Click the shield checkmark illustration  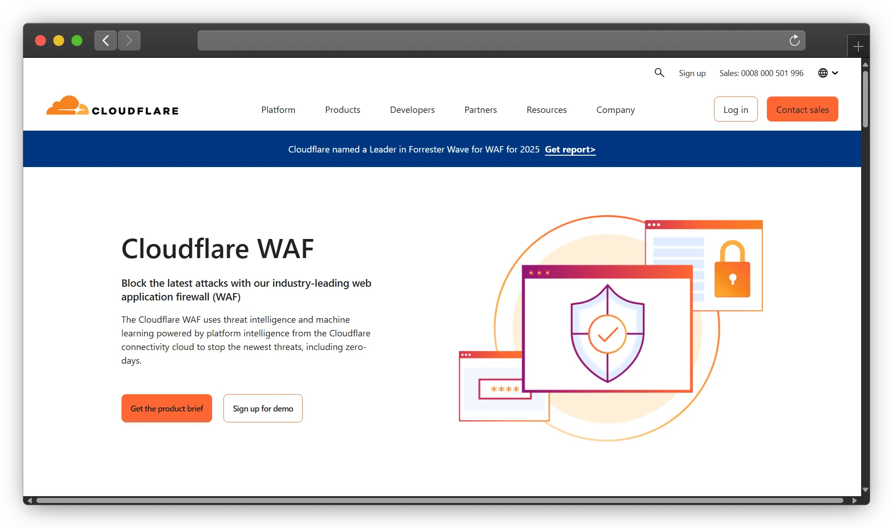coord(607,334)
